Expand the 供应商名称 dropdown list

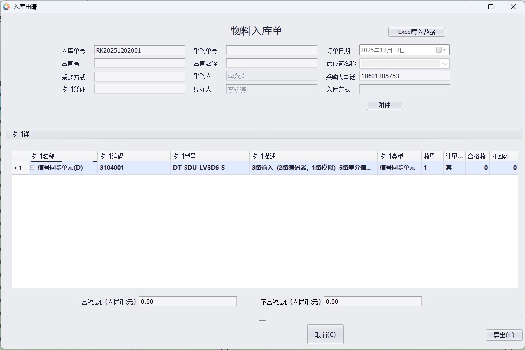(x=445, y=64)
